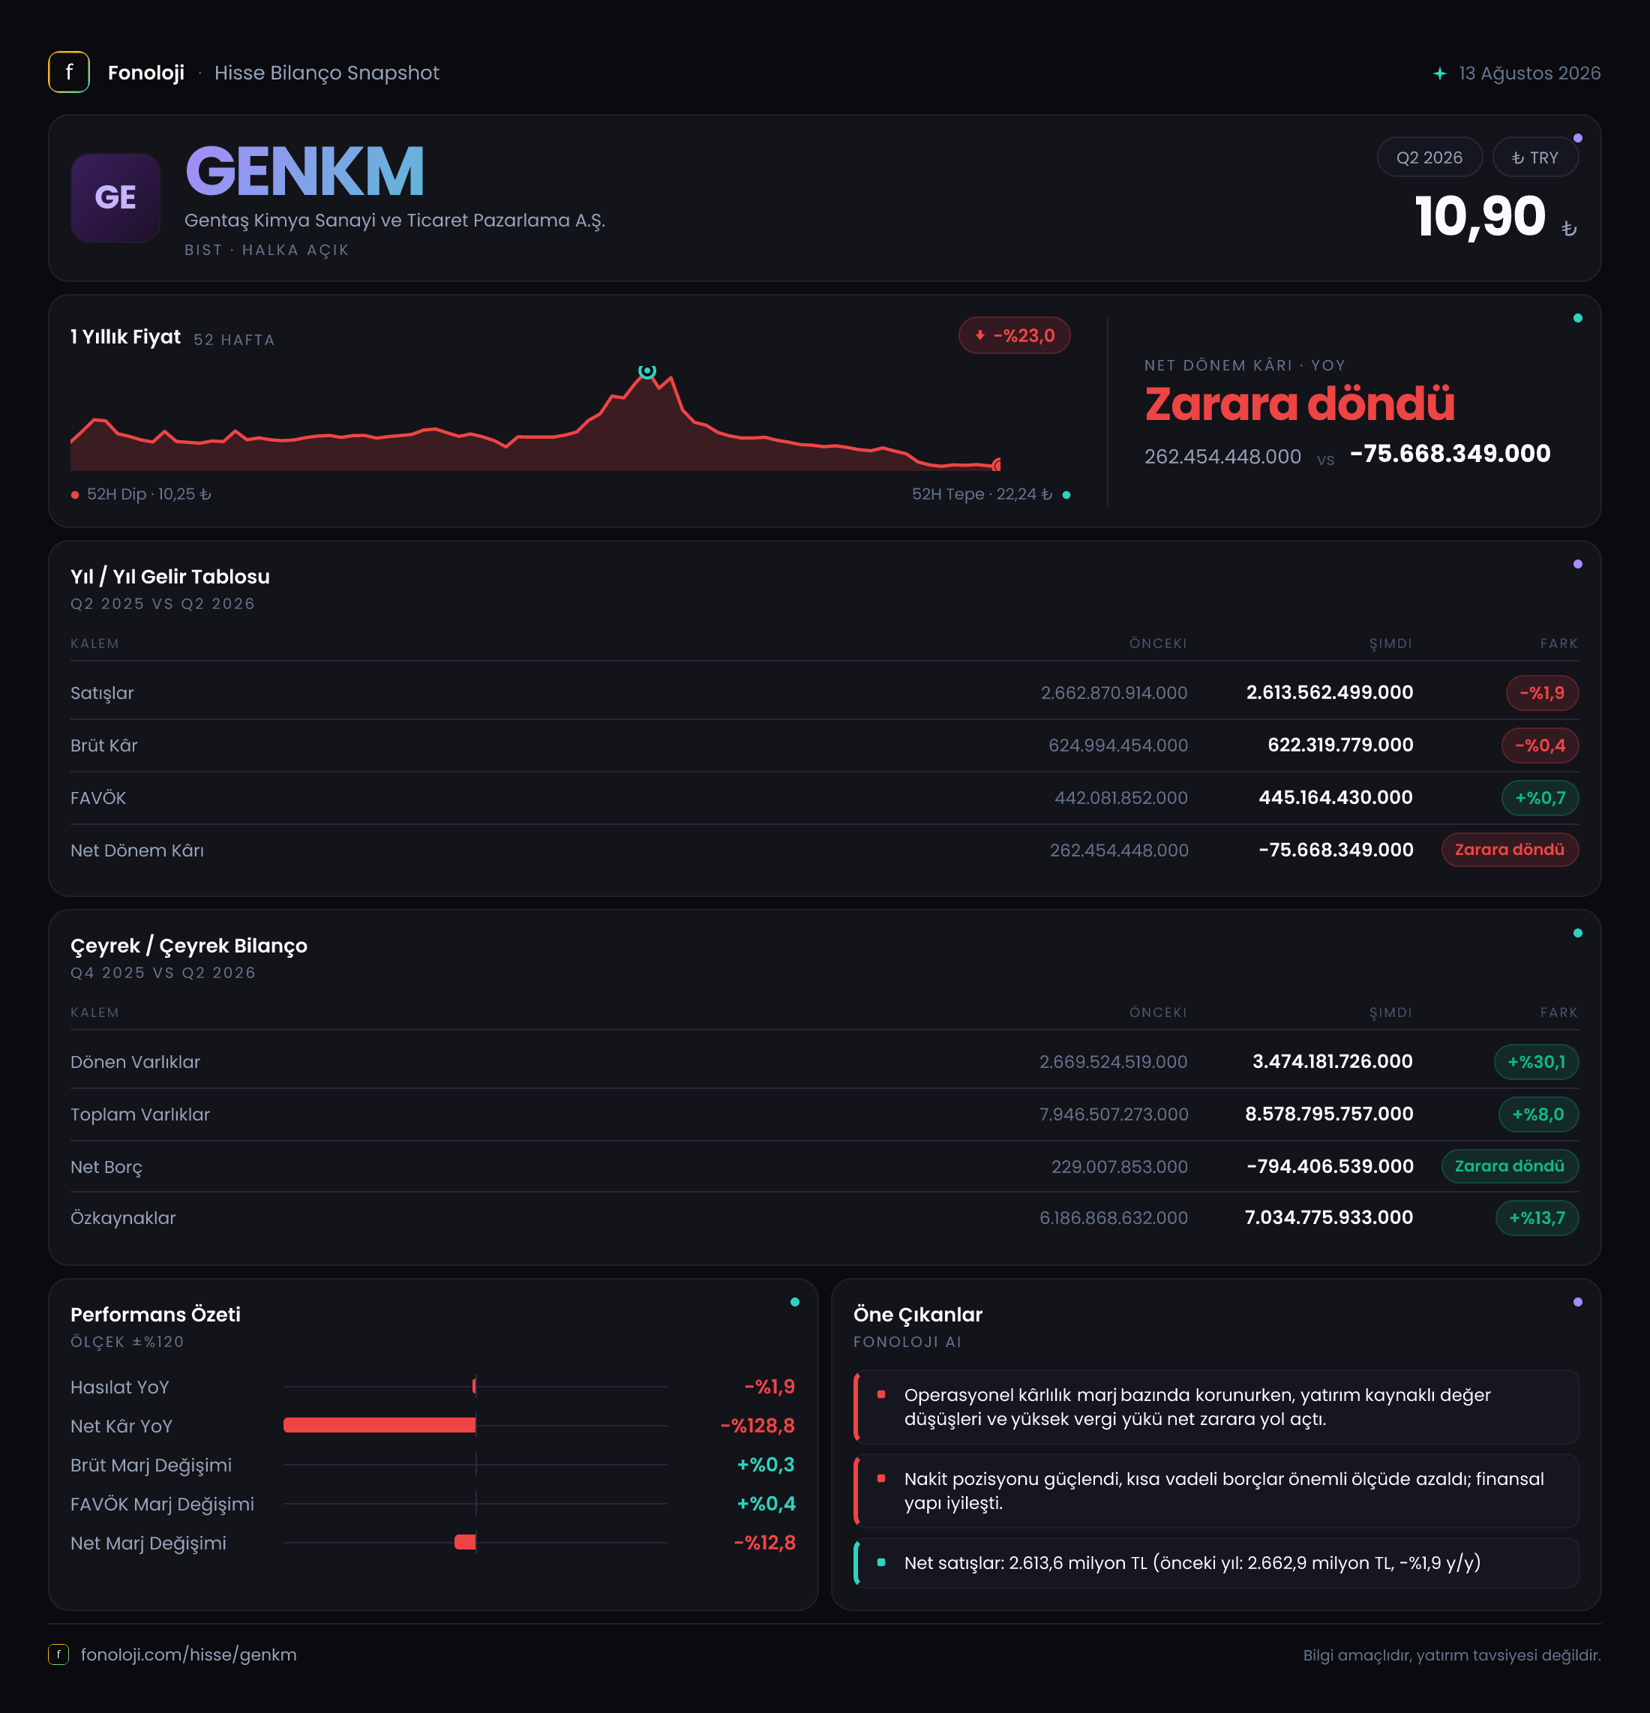Click the Çeyrek / Çeyrek Bilanço heading
The image size is (1650, 1713).
point(189,946)
